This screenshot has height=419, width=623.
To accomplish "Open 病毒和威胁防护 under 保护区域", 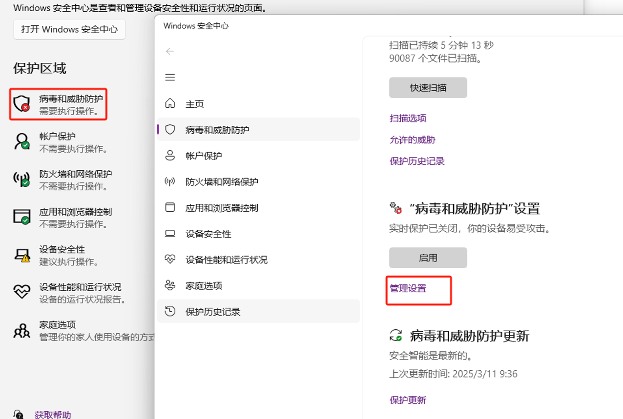I will pos(71,99).
